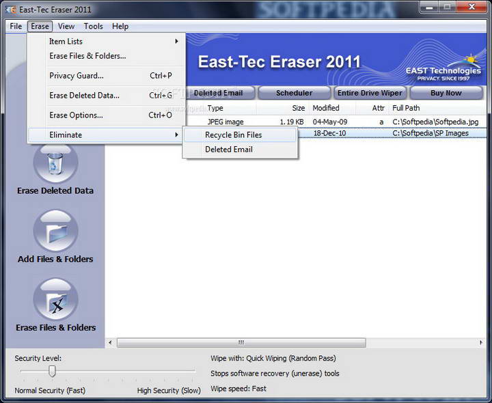Image resolution: width=492 pixels, height=403 pixels.
Task: Click the Erase Files & Folders sidebar label
Action: (x=55, y=327)
